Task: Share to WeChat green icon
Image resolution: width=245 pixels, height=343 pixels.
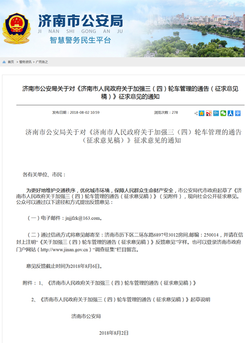Action: [223, 113]
